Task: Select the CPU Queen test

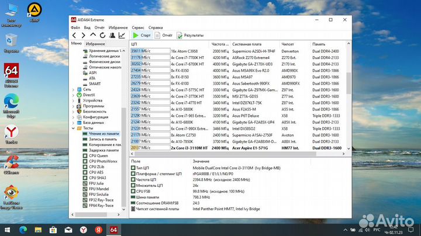Action: [95, 156]
